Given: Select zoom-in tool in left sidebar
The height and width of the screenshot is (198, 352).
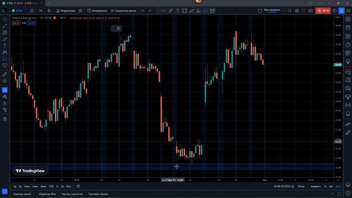Looking at the screenshot, I should click(x=5, y=81).
